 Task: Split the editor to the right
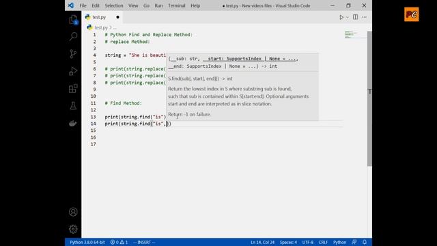tap(355, 17)
